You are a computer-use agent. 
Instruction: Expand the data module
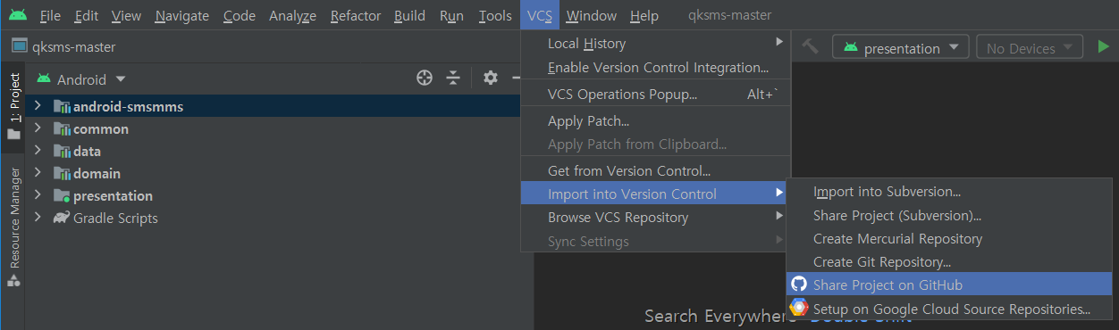coord(38,151)
